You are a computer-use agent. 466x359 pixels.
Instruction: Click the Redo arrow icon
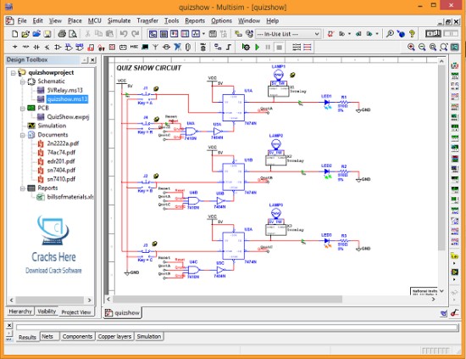(x=136, y=34)
